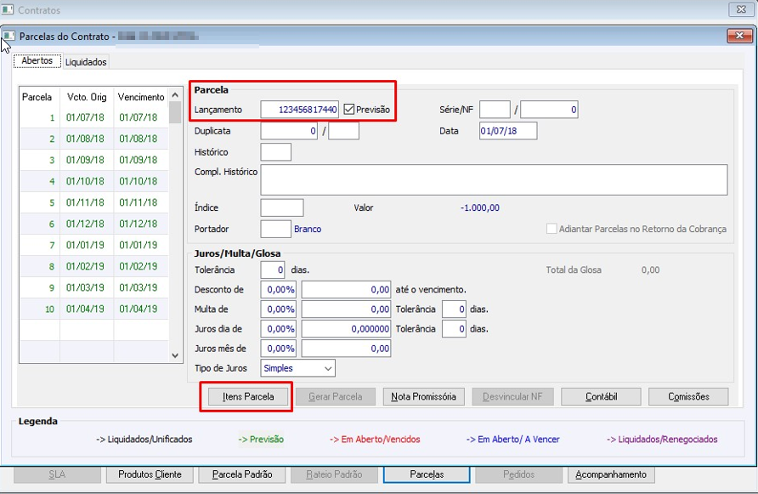Close the Parcelas do Contrato dialog
758x494 pixels.
(738, 36)
